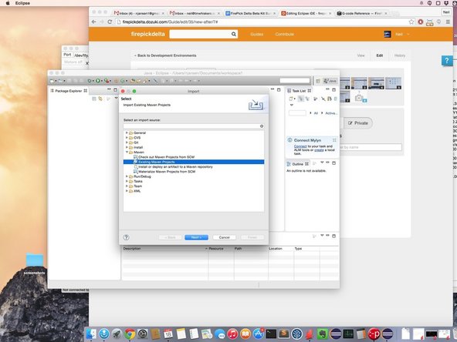Expand the Tasks folder in import tree
The height and width of the screenshot is (342, 457).
pos(127,181)
